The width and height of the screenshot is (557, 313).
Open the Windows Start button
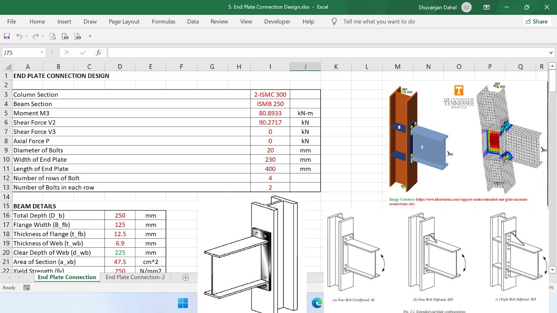183,303
